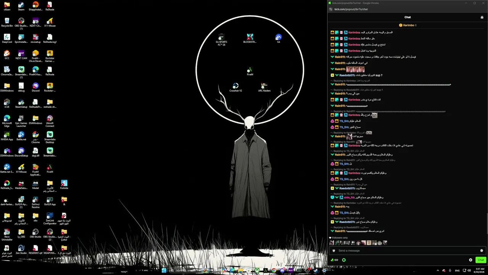This screenshot has width=488, height=275.
Task: Click the Rain911 sticker message thumbnails
Action: click(x=355, y=70)
